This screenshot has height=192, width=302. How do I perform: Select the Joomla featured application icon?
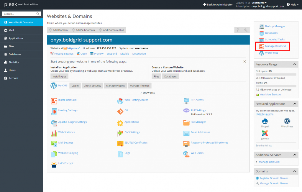click(265, 133)
